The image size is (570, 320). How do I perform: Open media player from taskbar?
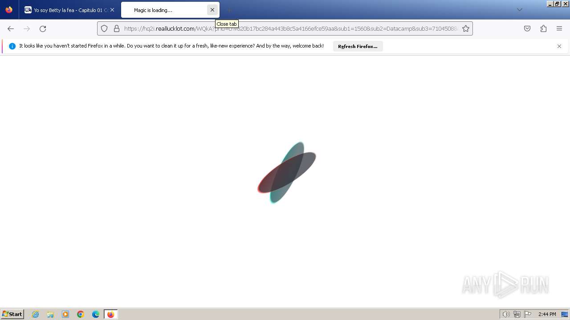coord(65,314)
